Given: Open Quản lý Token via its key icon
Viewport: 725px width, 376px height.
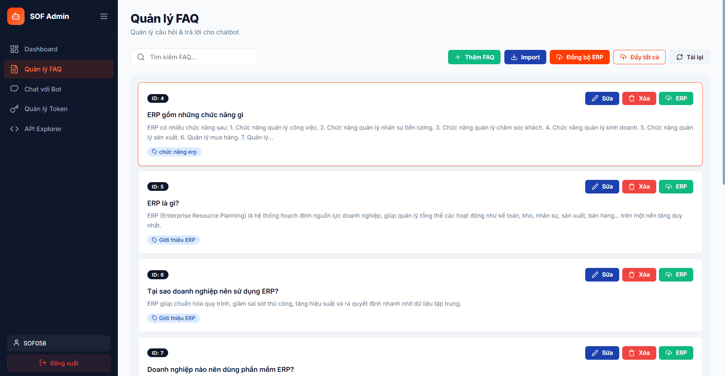Looking at the screenshot, I should click(x=14, y=109).
